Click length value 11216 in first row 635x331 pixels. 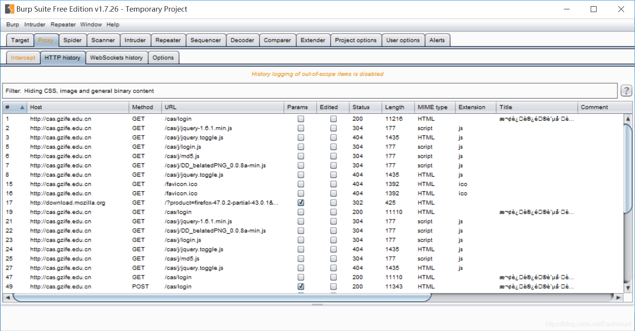tap(394, 119)
